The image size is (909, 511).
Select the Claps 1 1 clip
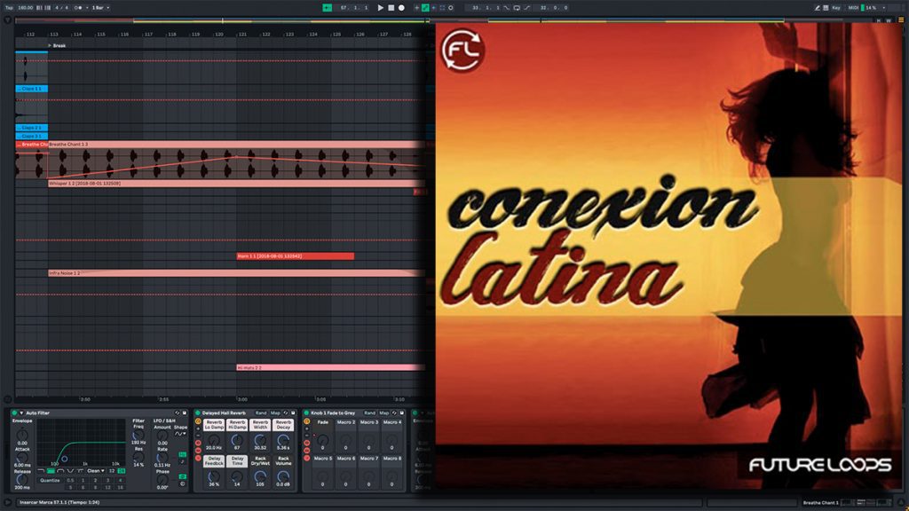click(31, 89)
